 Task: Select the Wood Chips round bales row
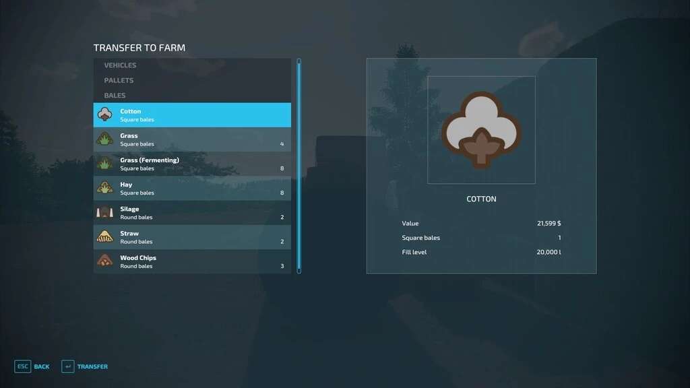click(192, 261)
